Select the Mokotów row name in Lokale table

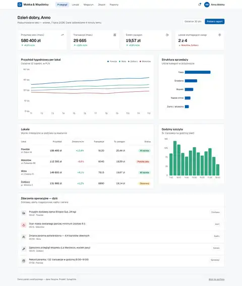pyautogui.click(x=26, y=160)
